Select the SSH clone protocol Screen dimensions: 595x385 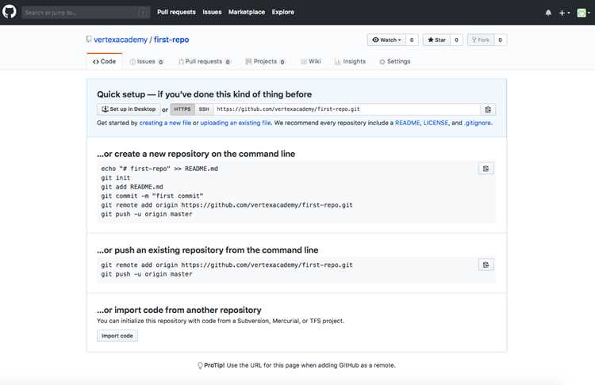pyautogui.click(x=204, y=109)
